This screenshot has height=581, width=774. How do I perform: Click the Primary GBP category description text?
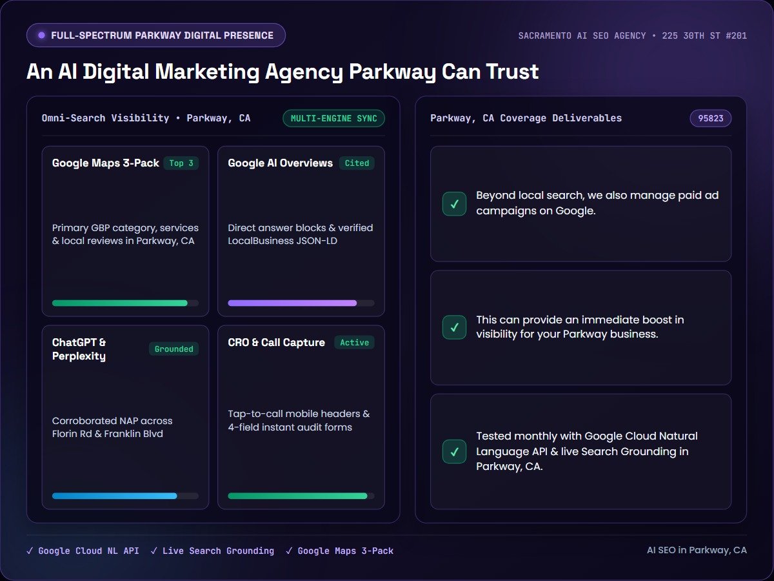[x=125, y=234]
